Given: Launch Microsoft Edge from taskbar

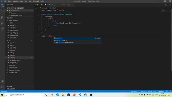Looking at the screenshot, I should (58, 95).
